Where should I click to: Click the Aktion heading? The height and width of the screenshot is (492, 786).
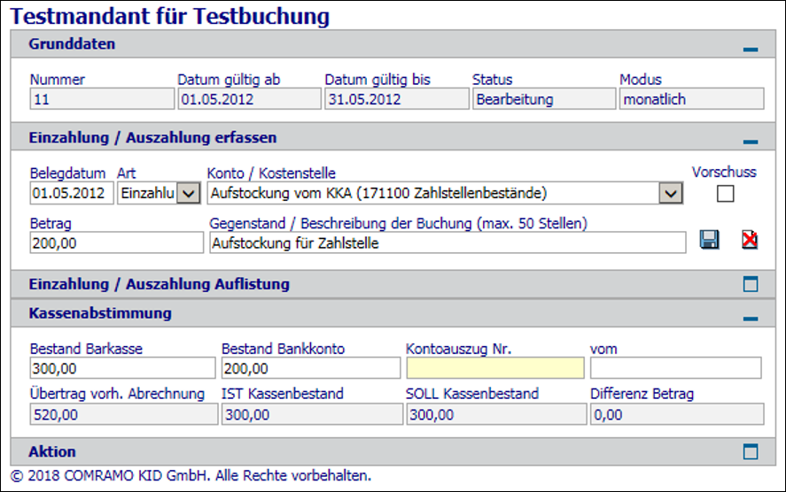(x=52, y=452)
